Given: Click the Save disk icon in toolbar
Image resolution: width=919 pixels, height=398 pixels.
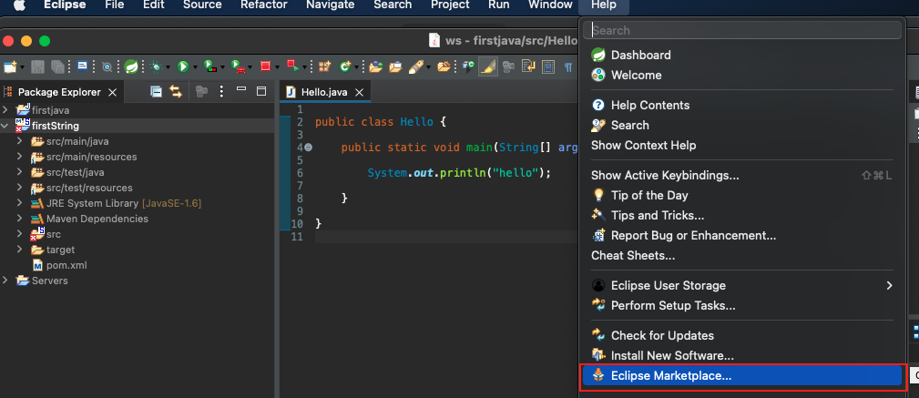Looking at the screenshot, I should [37, 66].
